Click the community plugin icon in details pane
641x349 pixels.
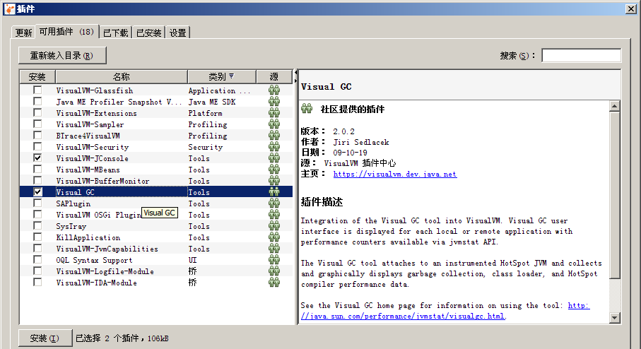pyautogui.click(x=307, y=109)
